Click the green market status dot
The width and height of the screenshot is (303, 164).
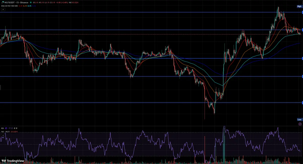[31, 3]
